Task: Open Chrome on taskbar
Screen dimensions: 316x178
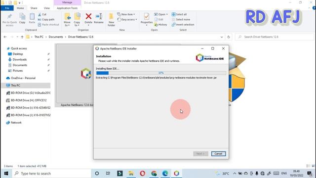Action: tap(154, 174)
